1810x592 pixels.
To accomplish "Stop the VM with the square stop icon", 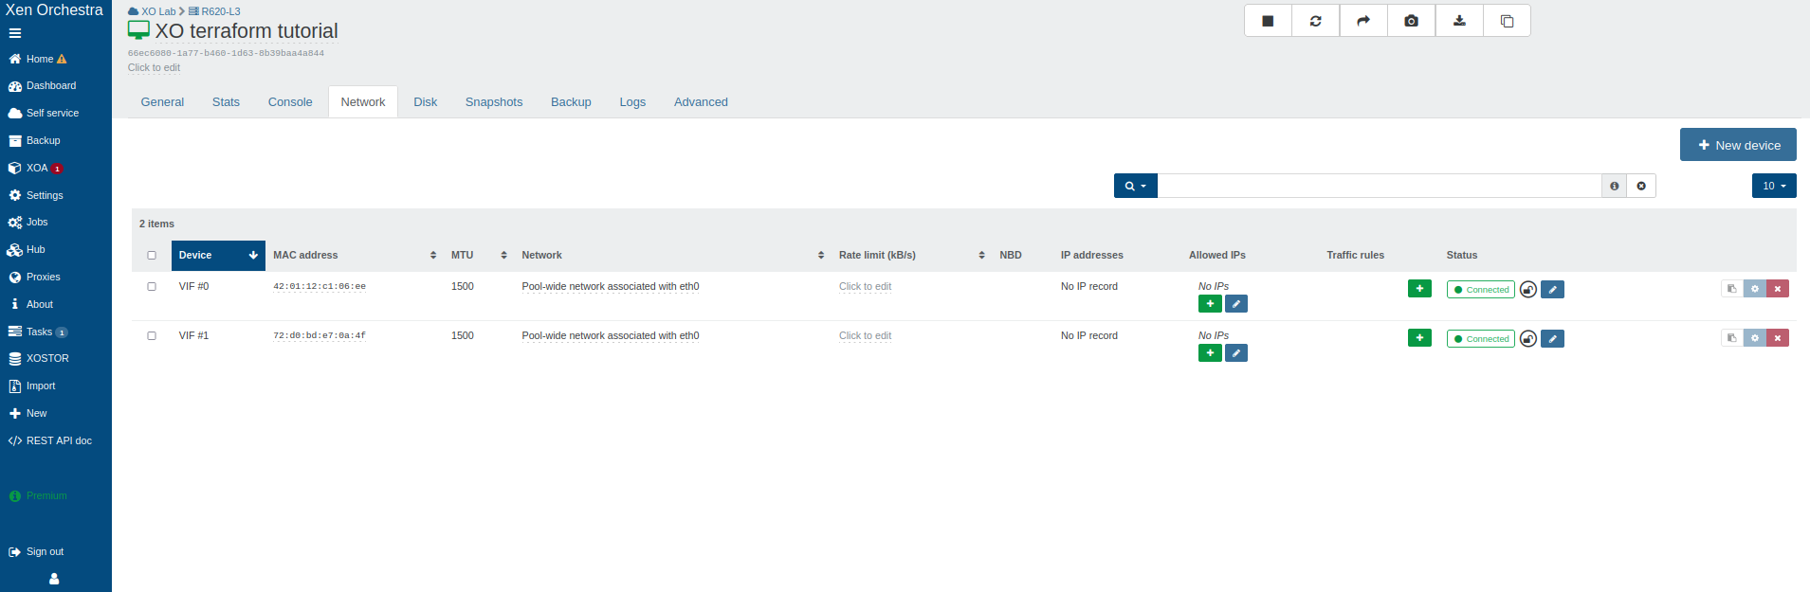I will point(1268,21).
